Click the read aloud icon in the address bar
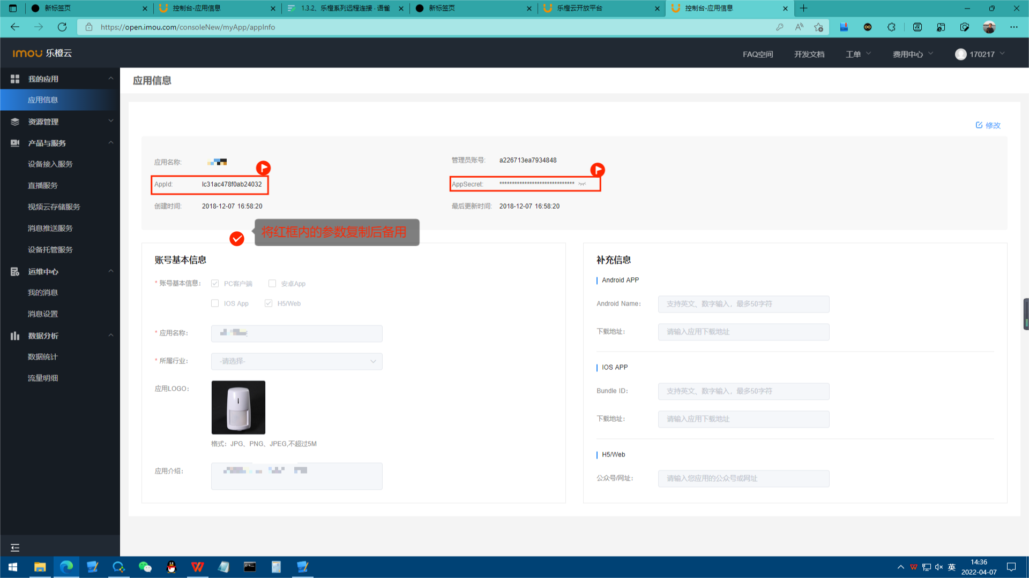 pyautogui.click(x=799, y=27)
